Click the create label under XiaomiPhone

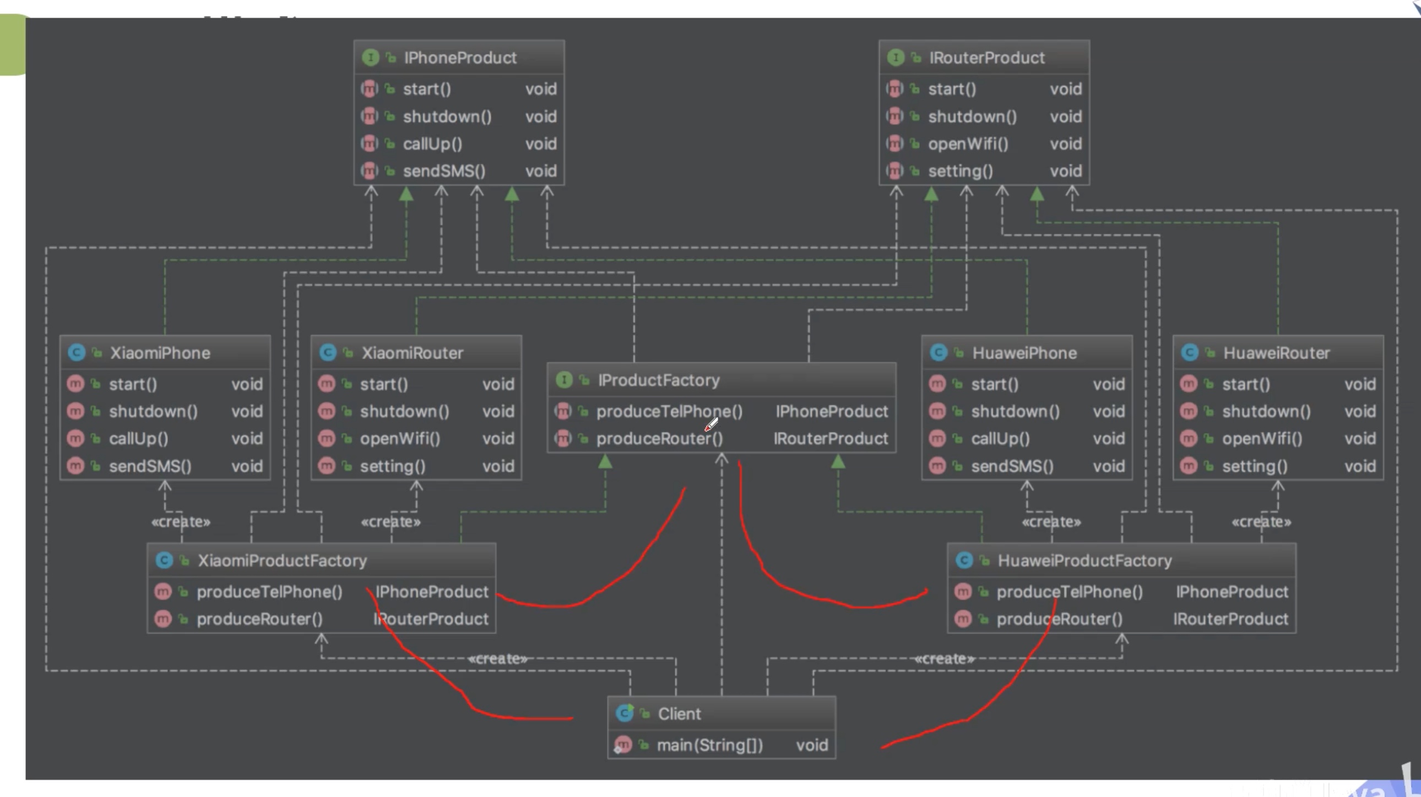click(181, 521)
